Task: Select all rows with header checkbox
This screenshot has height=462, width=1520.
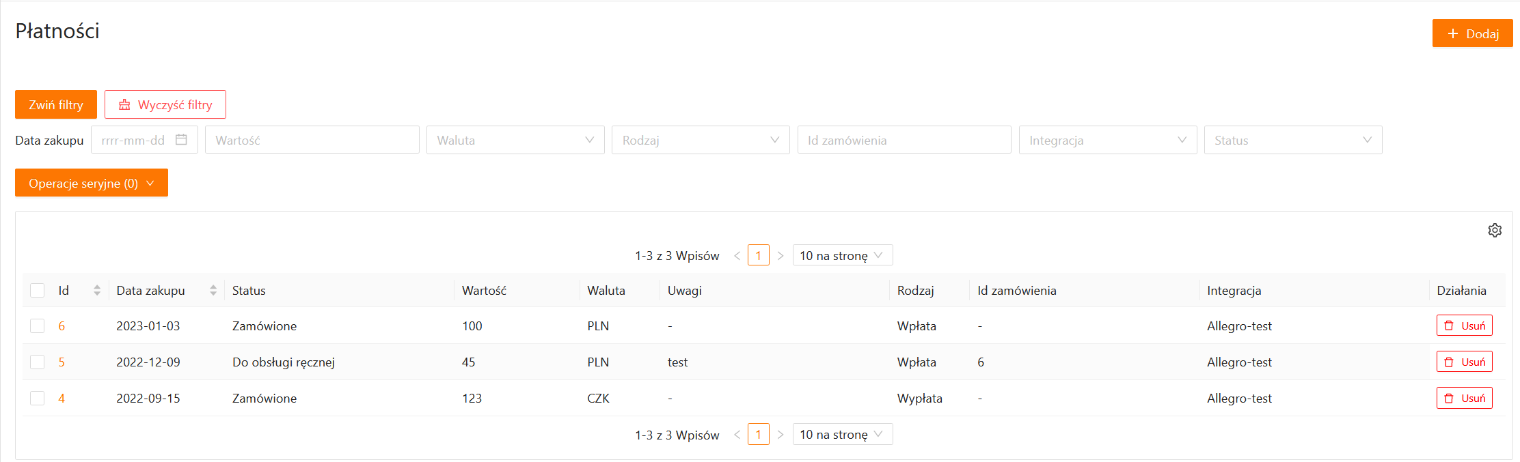Action: [x=38, y=291]
